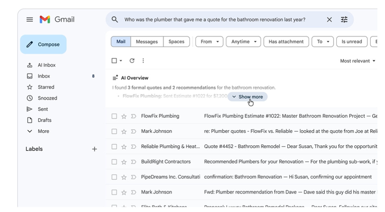Open the main menu hamburger icon
Image resolution: width=385 pixels, height=212 pixels.
[30, 19]
